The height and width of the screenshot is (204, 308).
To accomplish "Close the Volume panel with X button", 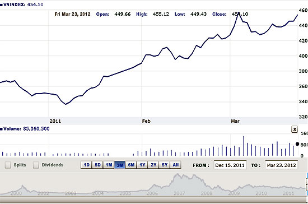I will (x=295, y=129).
